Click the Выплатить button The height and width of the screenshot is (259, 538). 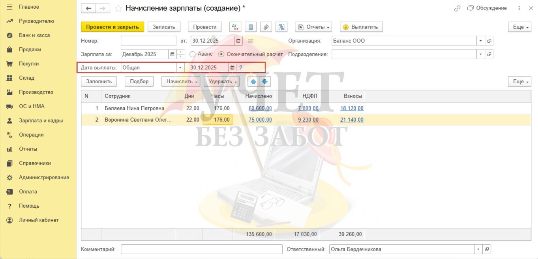click(x=361, y=27)
